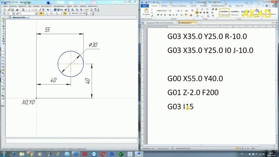Viewport: 279px width, 157px height.
Task: Switch to the Page Layout tab in Word
Action: pyautogui.click(x=179, y=6)
